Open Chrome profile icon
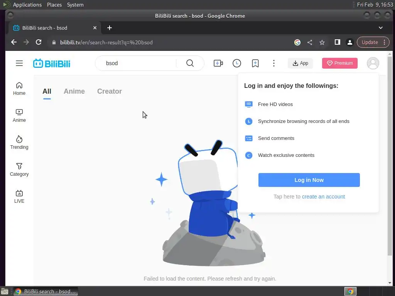The image size is (395, 296). point(349,42)
